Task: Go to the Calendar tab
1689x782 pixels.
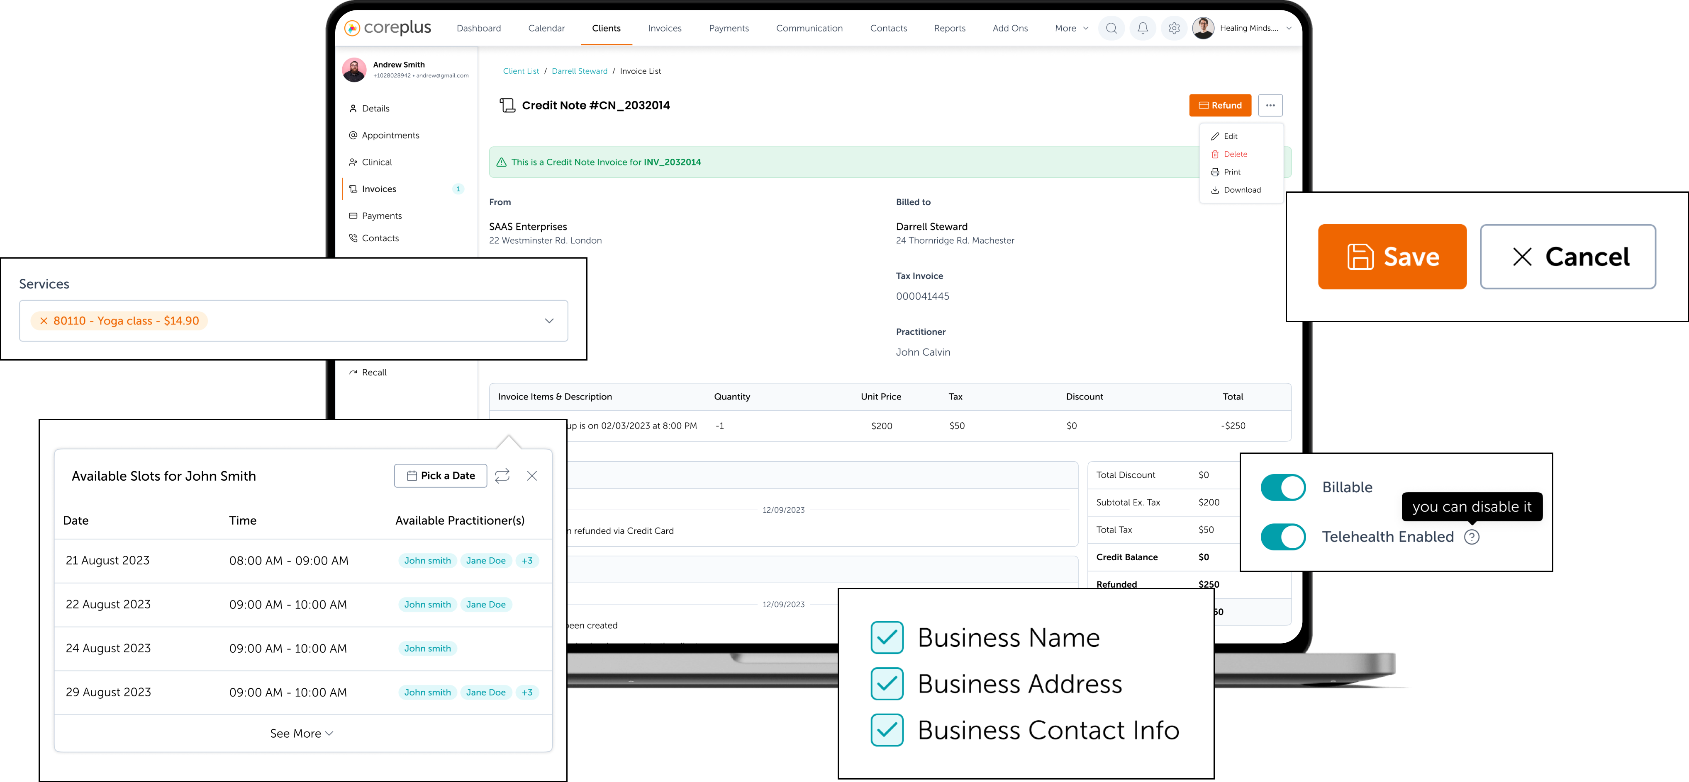Action: 546,28
